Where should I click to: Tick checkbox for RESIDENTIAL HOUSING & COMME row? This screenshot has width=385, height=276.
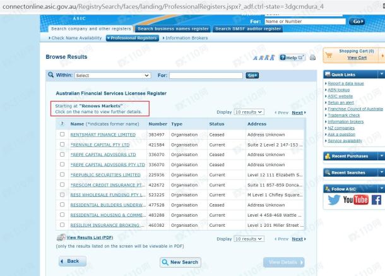click(62, 215)
